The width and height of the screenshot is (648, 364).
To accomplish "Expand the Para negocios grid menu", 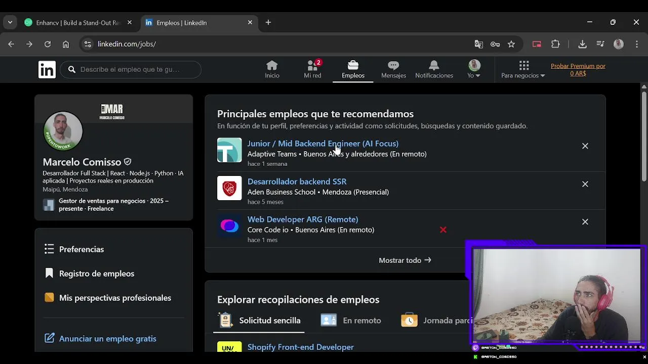I will pos(523,69).
